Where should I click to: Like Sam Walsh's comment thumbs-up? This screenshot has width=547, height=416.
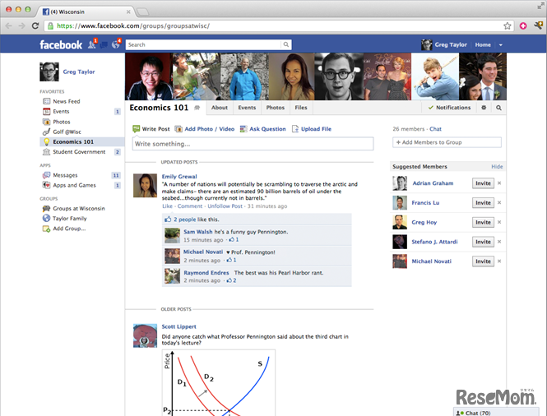[232, 240]
